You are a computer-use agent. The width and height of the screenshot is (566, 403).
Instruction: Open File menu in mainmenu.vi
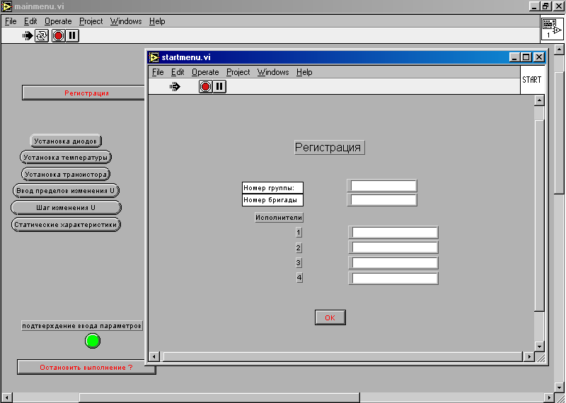(x=11, y=21)
